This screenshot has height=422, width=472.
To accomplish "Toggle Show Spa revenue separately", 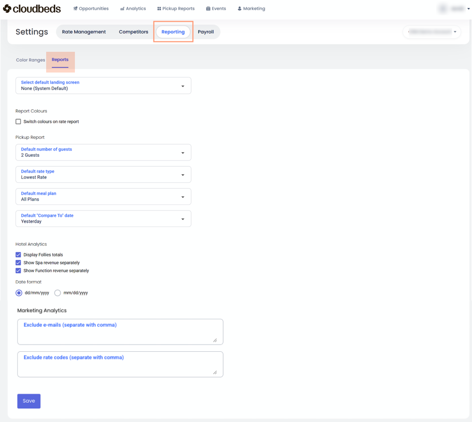I will pyautogui.click(x=18, y=263).
